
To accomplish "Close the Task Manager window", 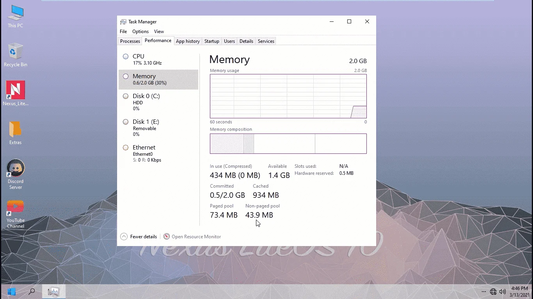I will tap(367, 22).
